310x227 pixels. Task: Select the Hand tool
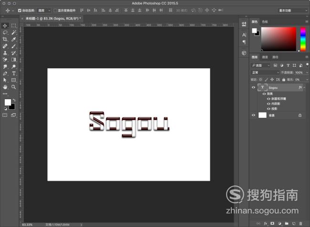(5, 87)
